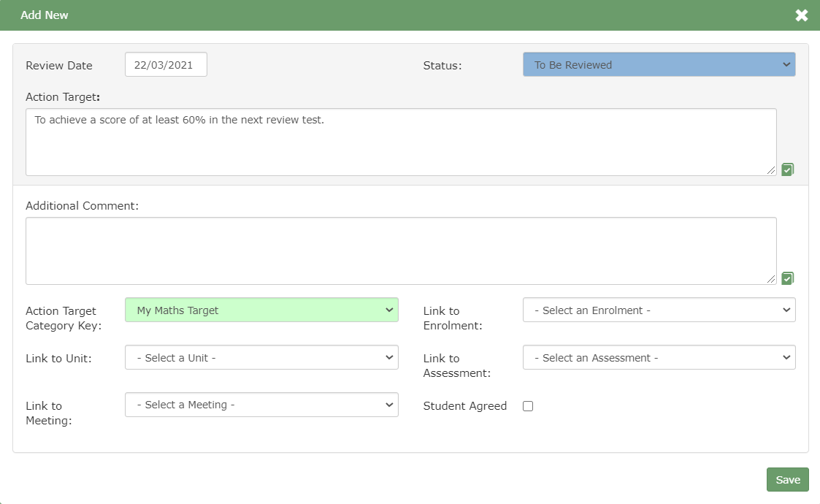Click into the Additional Comment box
820x504 pixels.
tap(401, 251)
